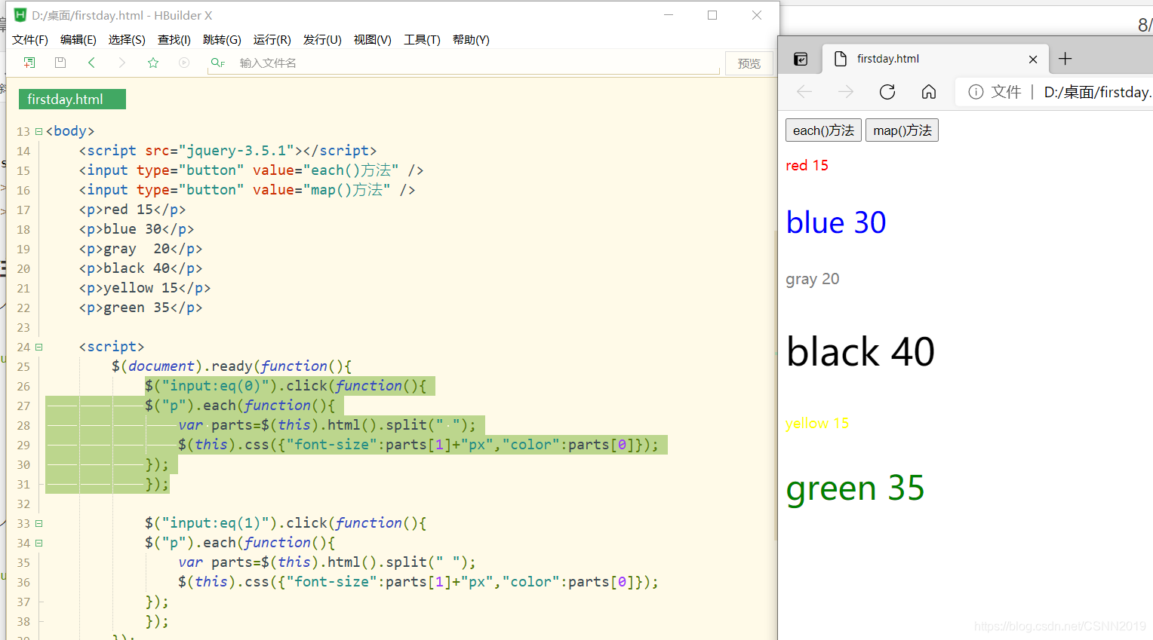Click the browser tab actions icon
The height and width of the screenshot is (640, 1153).
pos(801,59)
